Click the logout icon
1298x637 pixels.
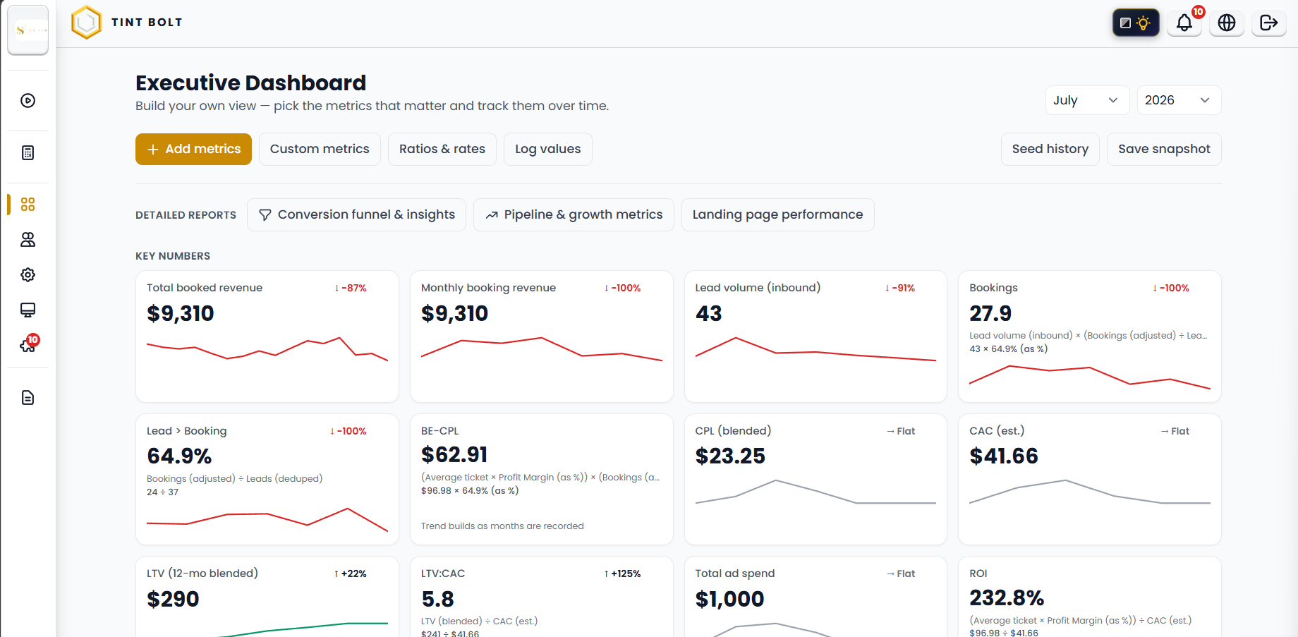tap(1268, 23)
